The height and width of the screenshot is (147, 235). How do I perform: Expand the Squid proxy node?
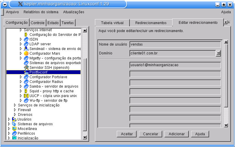click(21, 91)
